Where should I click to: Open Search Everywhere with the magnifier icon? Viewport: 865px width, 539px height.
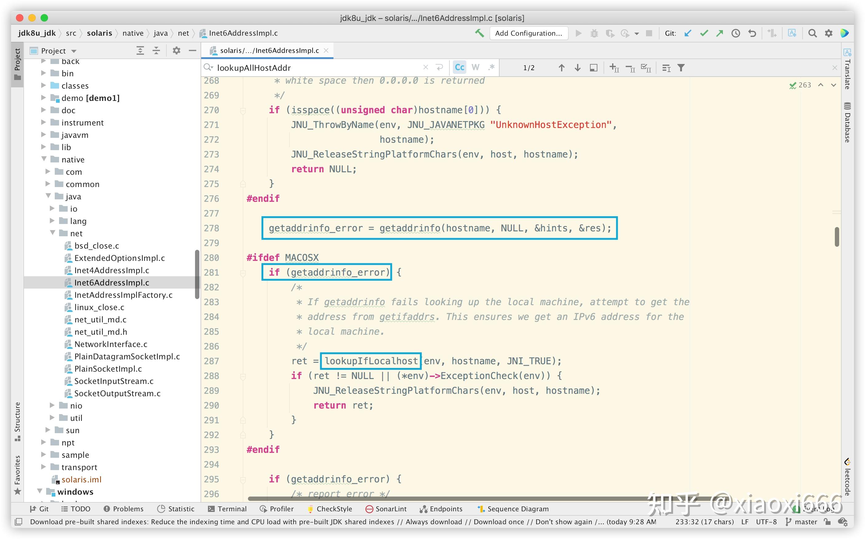[813, 33]
